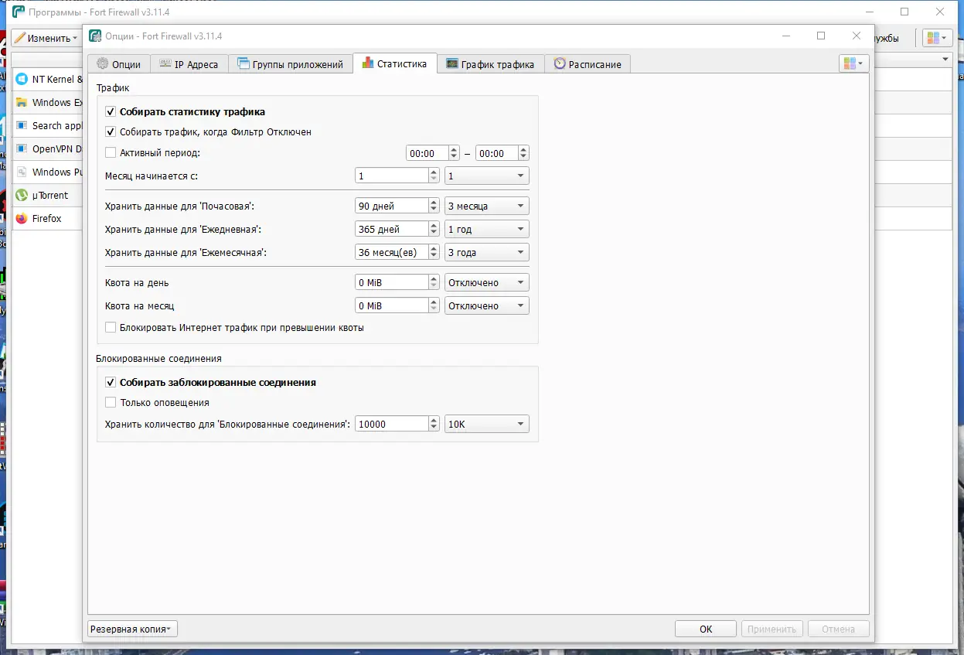
Task: Click the Windows Explorer folder icon in list
Action: (21, 103)
